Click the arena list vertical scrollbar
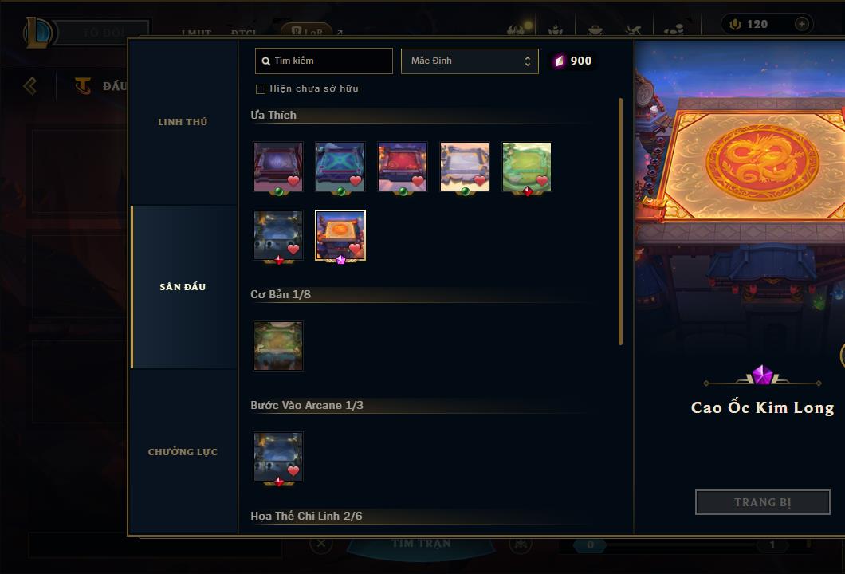This screenshot has height=574, width=845. pyautogui.click(x=621, y=222)
